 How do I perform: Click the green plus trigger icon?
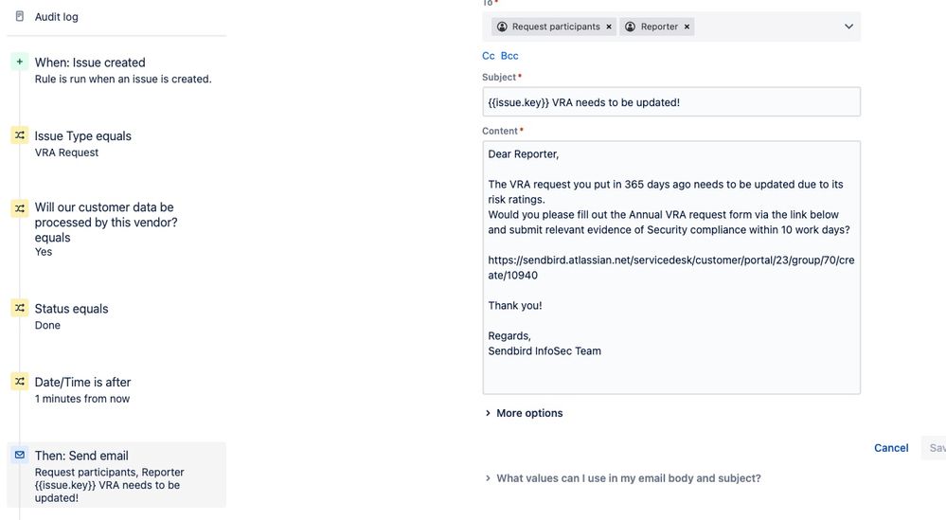click(x=19, y=62)
